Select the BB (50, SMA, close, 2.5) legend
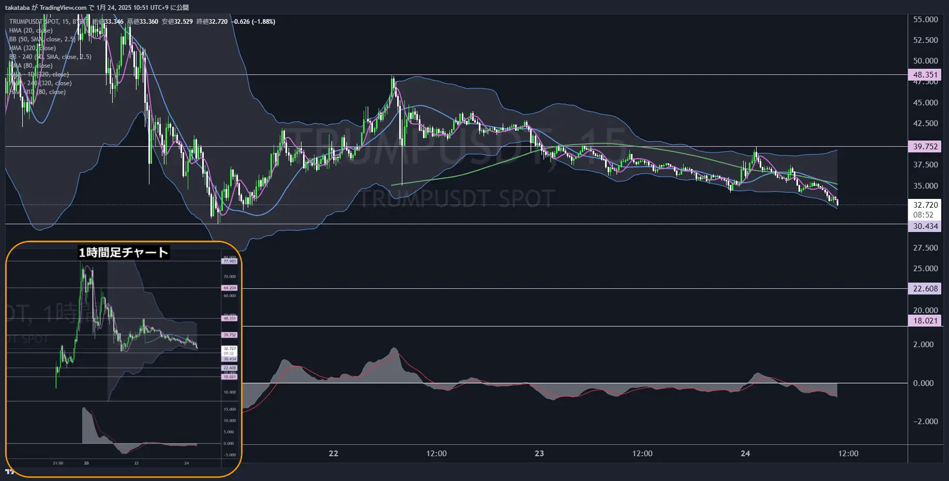Viewport: 949px width, 481px height. click(x=42, y=39)
